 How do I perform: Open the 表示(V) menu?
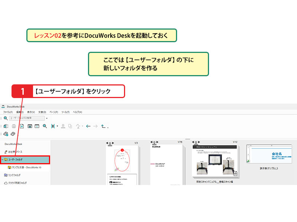[x=31, y=112]
